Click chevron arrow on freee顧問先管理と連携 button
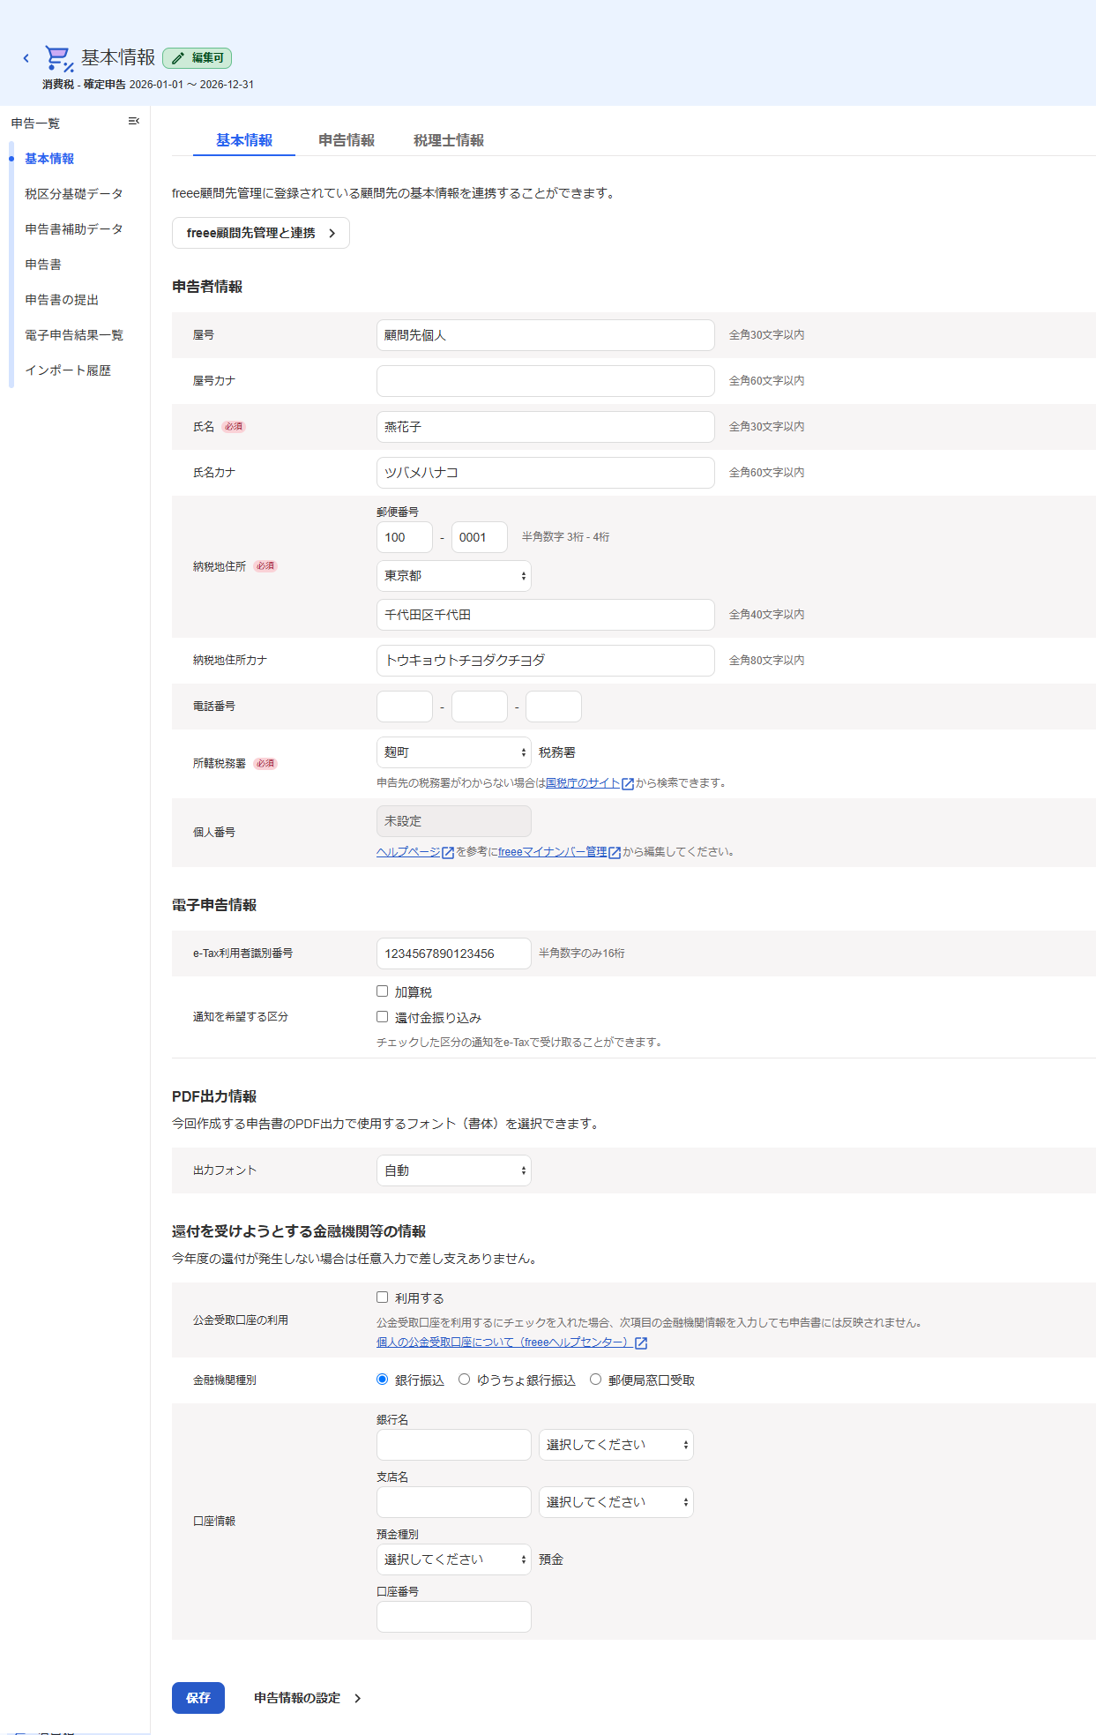The height and width of the screenshot is (1735, 1096). click(332, 233)
